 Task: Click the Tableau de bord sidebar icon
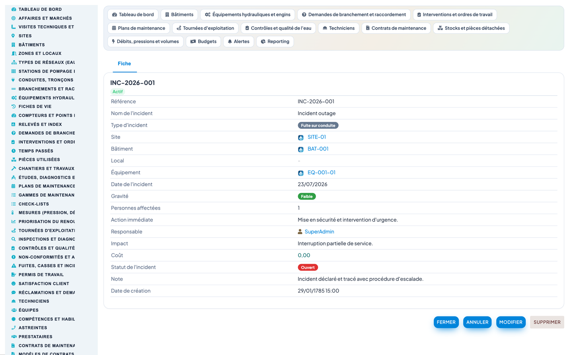pyautogui.click(x=14, y=9)
